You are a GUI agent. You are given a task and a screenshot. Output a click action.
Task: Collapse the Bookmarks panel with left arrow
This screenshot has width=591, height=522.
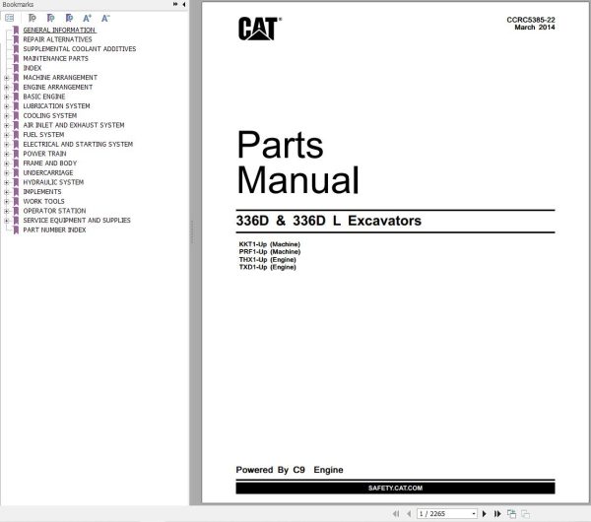[x=184, y=4]
